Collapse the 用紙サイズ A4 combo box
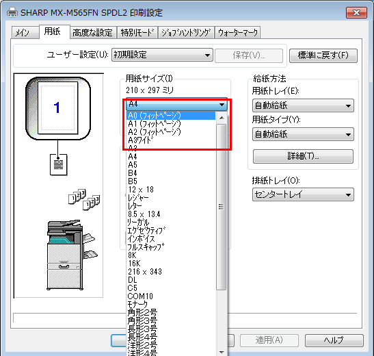374x356 pixels. coord(176,104)
